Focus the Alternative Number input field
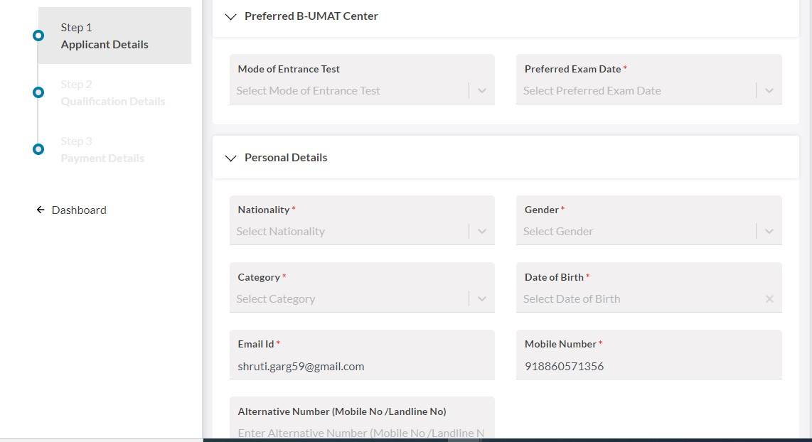The height and width of the screenshot is (442, 812). 361,433
